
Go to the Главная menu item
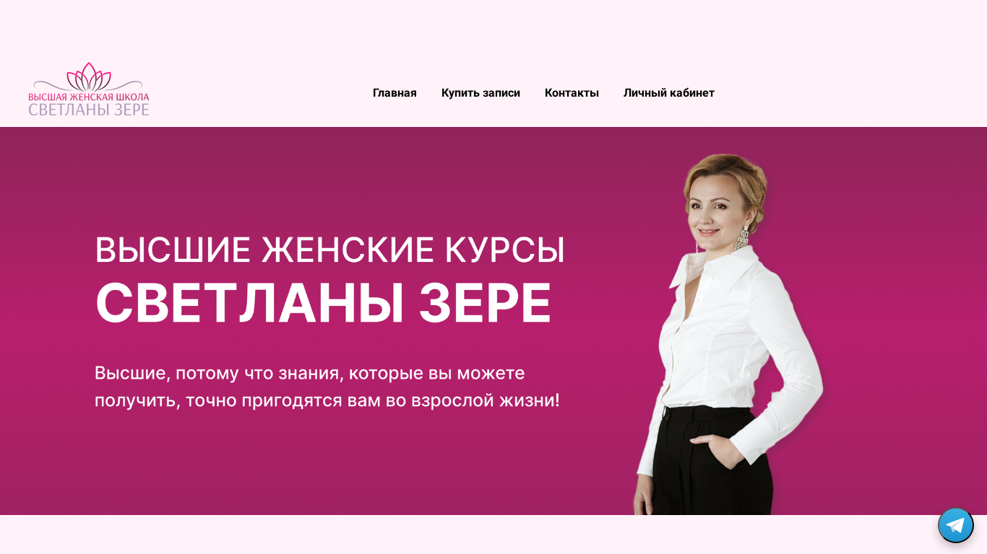pos(395,93)
